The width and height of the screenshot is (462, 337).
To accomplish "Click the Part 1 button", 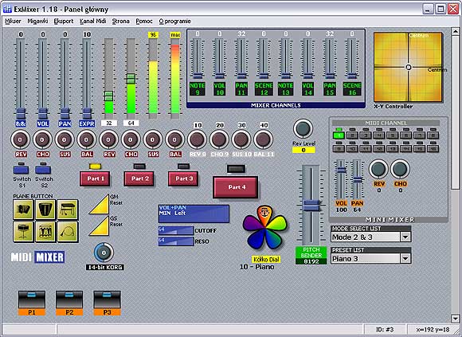I will coord(95,178).
